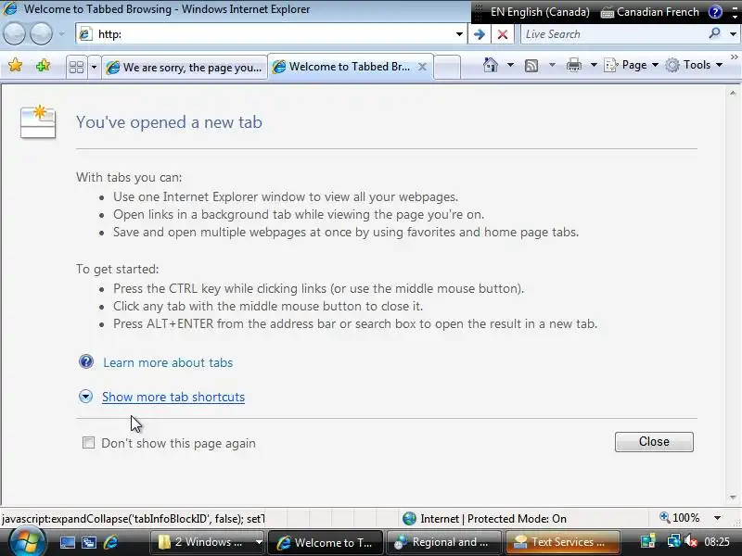Click Show more tab shortcuts link
This screenshot has height=556, width=742.
pyautogui.click(x=173, y=397)
